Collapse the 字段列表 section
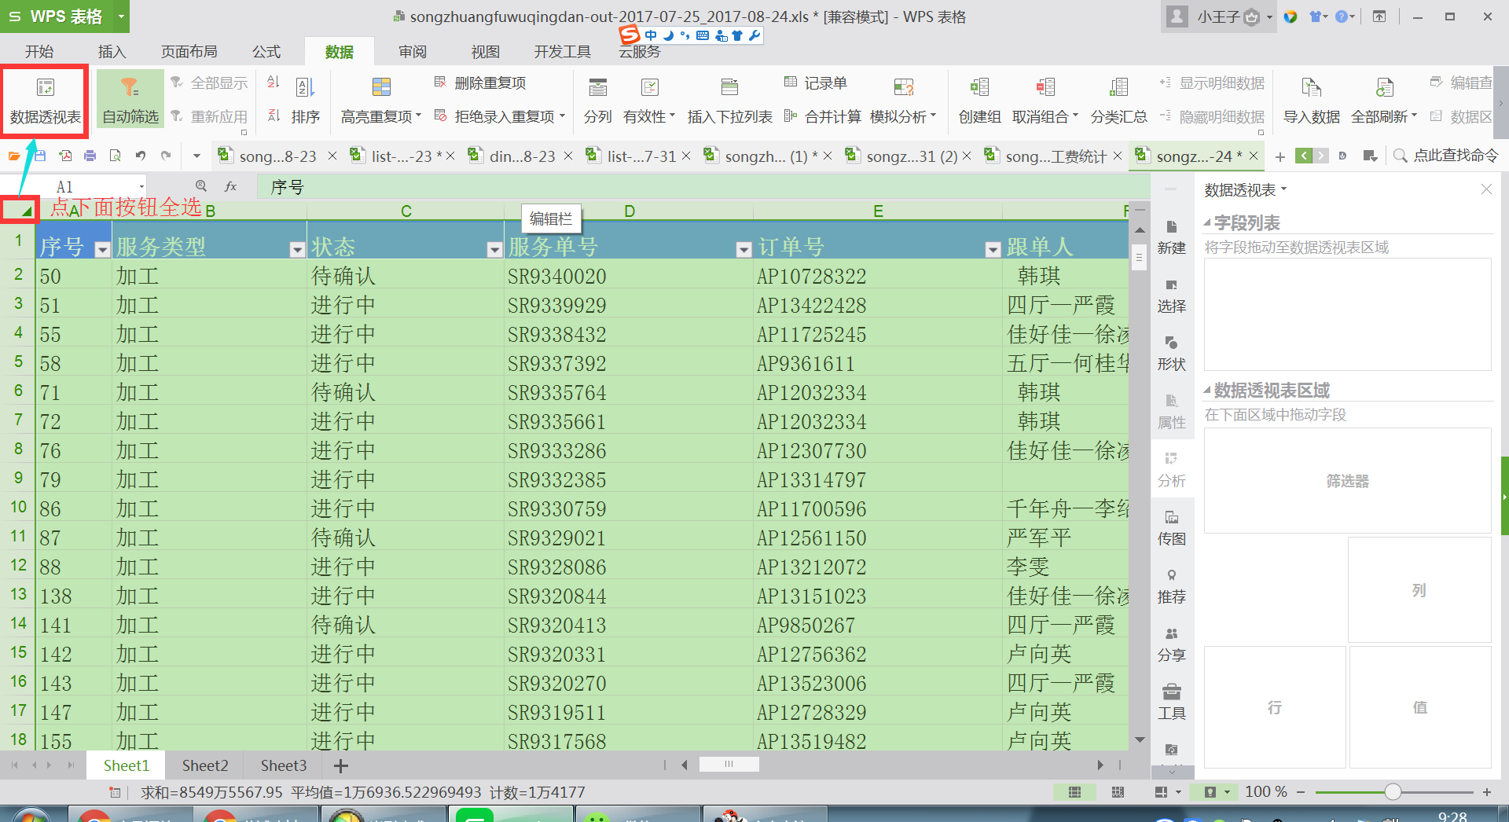Screen dimensions: 1509x822 (x=1207, y=223)
